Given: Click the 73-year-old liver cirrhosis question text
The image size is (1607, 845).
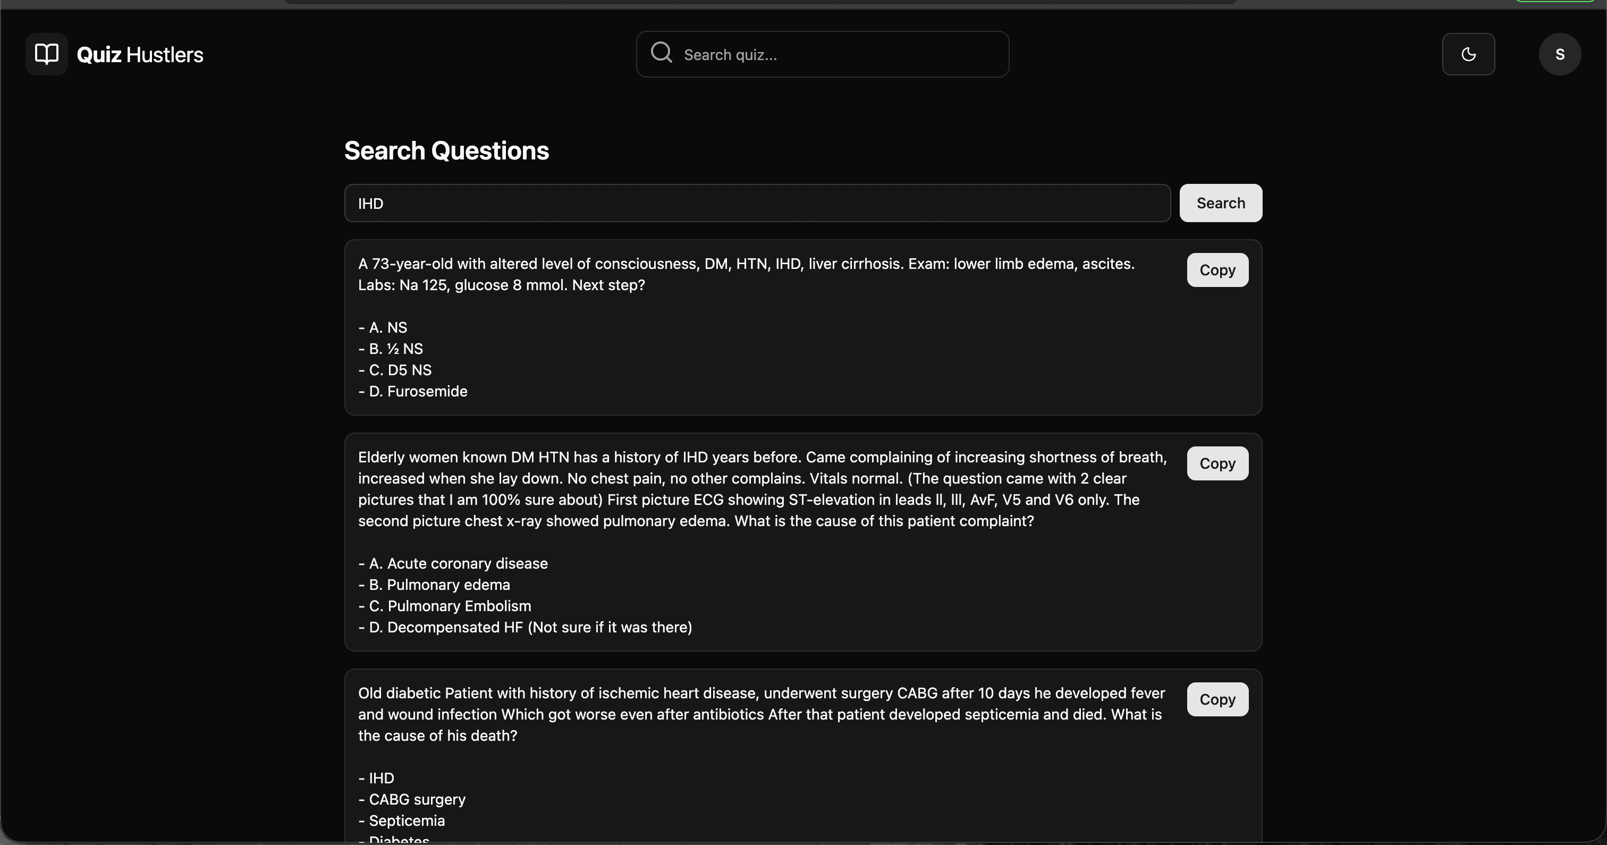Looking at the screenshot, I should pos(746,275).
